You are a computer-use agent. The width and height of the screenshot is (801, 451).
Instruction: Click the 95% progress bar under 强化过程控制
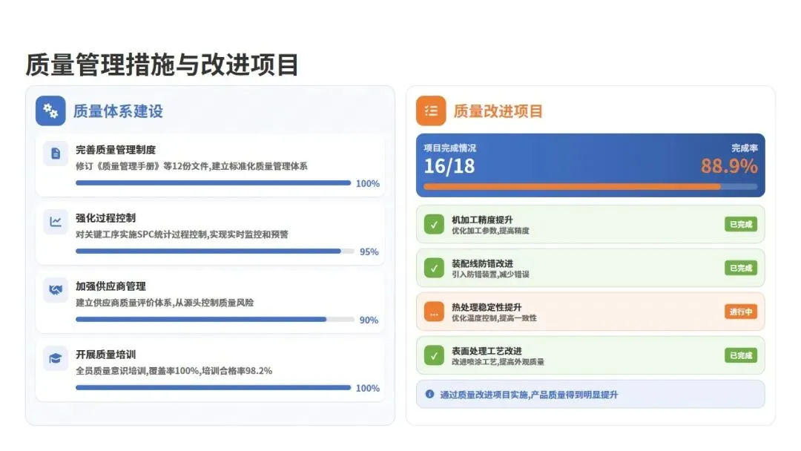point(208,251)
